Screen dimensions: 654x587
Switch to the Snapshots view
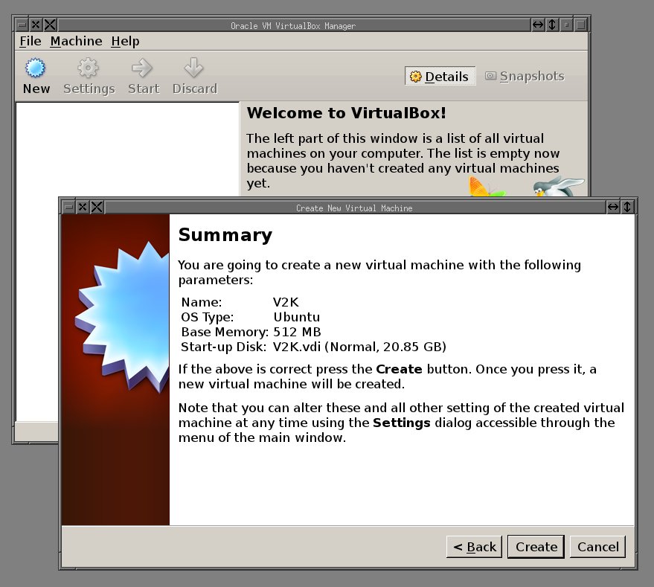(525, 77)
